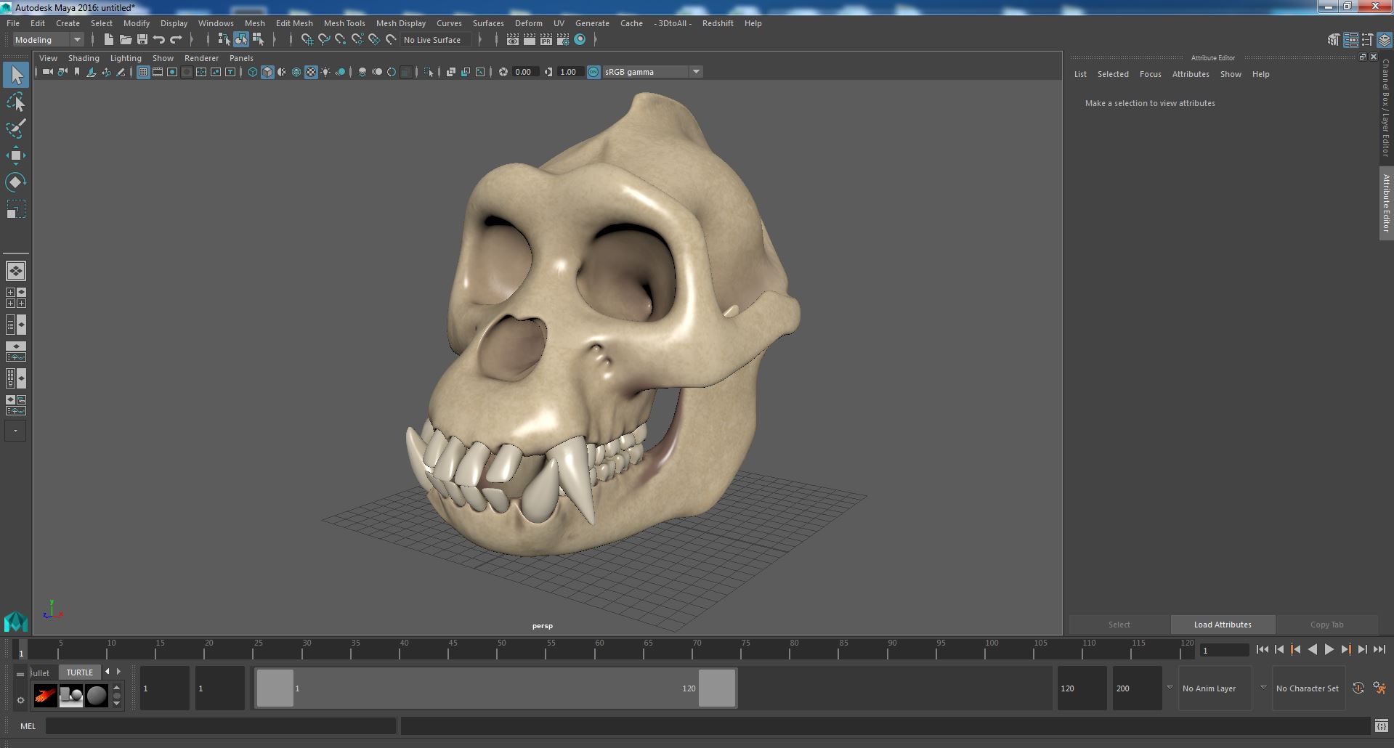Open the Modeling menu set dropdown
The image size is (1394, 748).
pyautogui.click(x=48, y=40)
